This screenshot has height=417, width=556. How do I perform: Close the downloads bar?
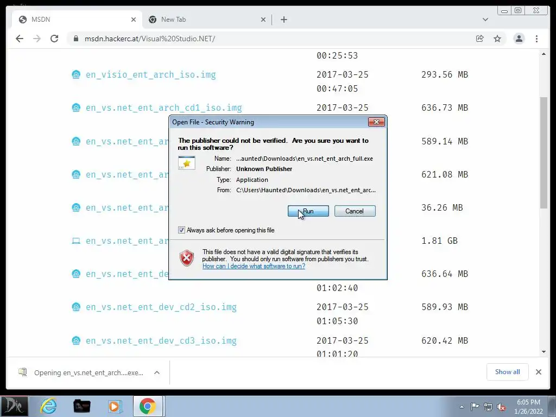(538, 372)
